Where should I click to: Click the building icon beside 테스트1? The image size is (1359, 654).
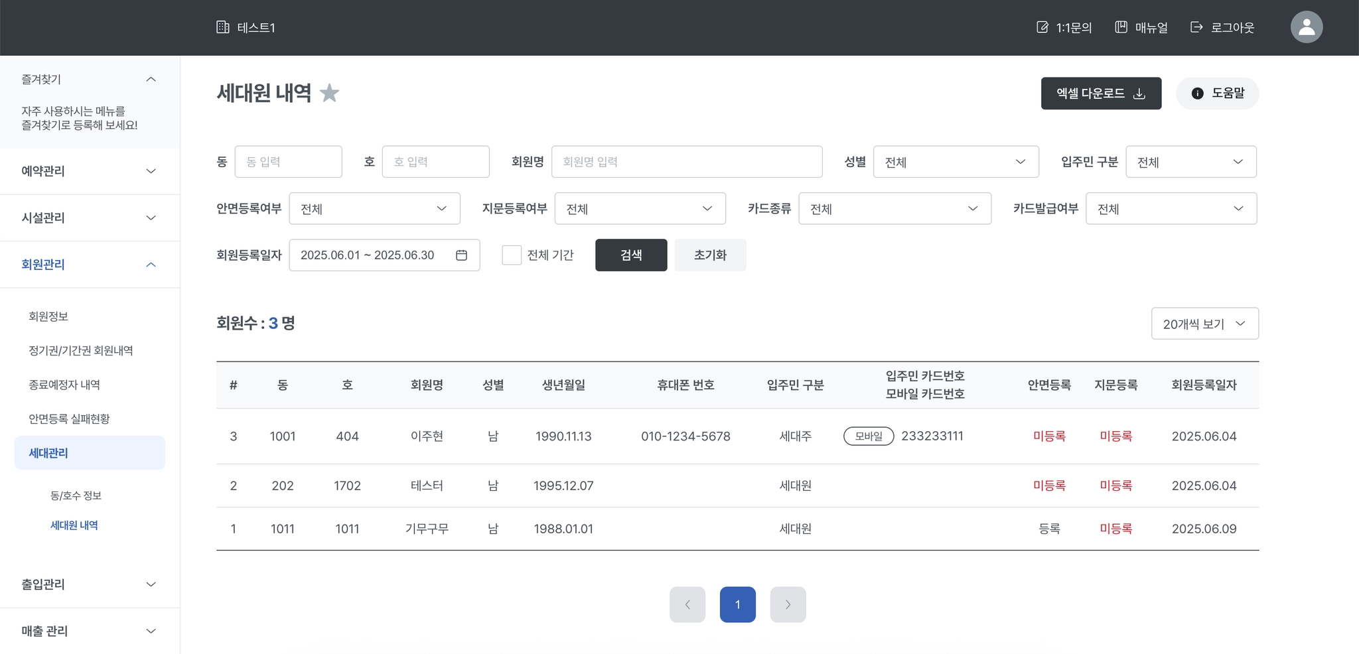pos(223,27)
